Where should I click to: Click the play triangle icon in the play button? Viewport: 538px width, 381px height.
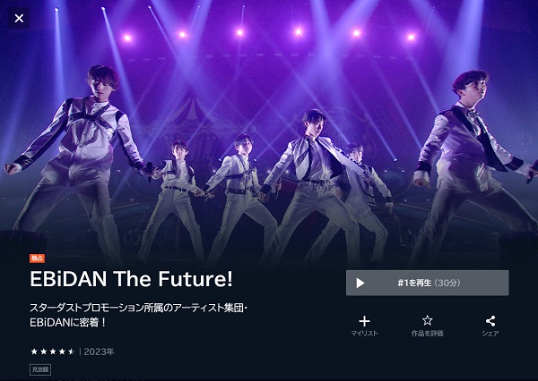coord(360,284)
